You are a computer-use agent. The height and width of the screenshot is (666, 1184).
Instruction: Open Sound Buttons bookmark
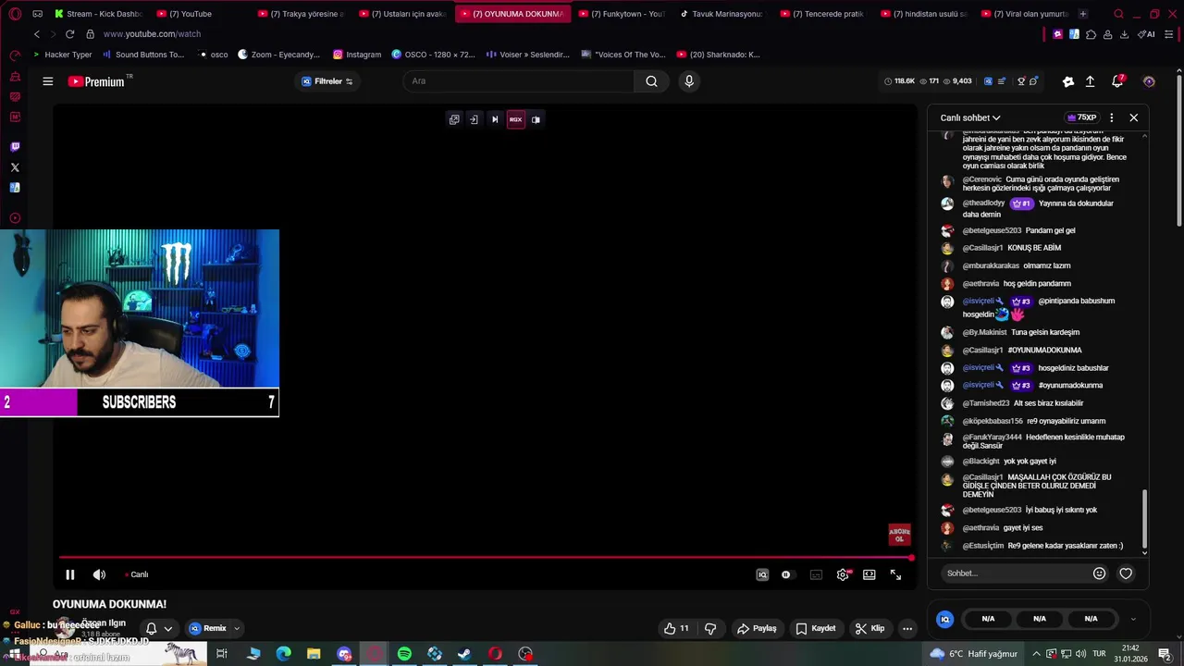[x=143, y=55]
